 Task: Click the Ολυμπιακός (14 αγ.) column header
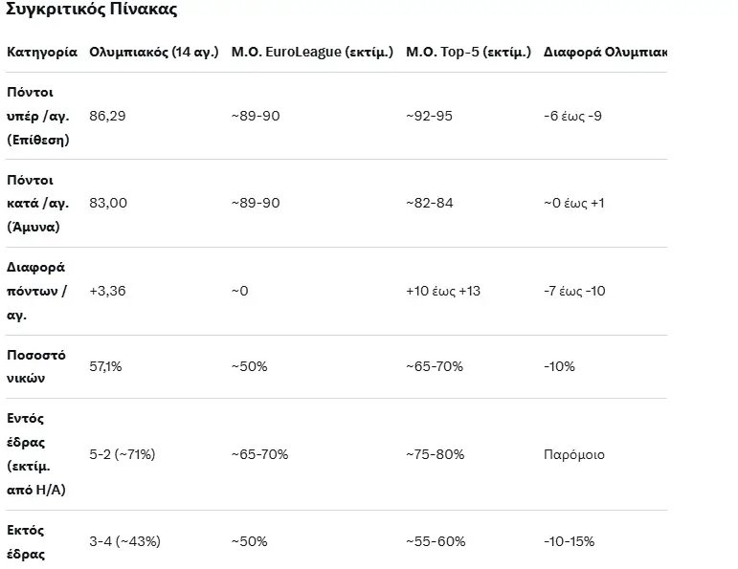[x=153, y=52]
